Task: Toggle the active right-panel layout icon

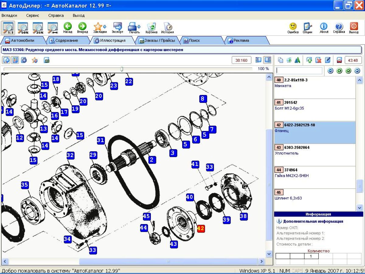Action: (267, 60)
